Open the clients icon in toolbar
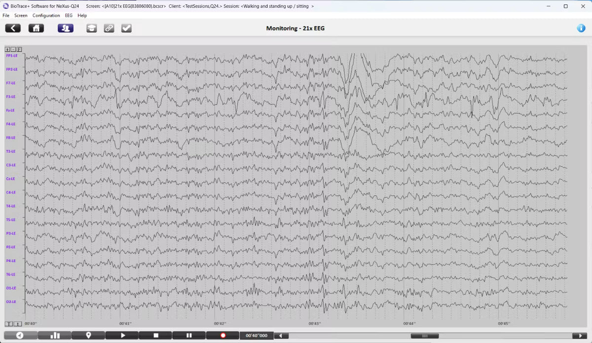Image resolution: width=592 pixels, height=343 pixels. pos(66,28)
